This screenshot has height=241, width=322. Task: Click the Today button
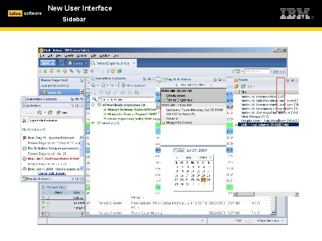point(179,150)
